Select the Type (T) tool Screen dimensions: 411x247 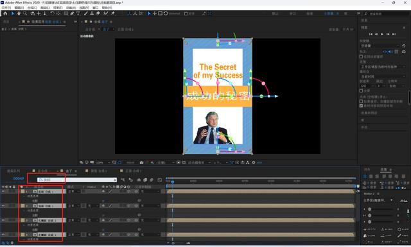tap(78, 13)
